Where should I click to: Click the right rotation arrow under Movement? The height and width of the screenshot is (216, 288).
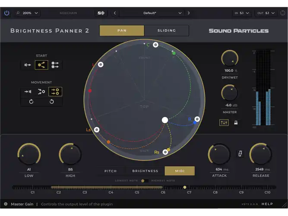[x=52, y=102]
